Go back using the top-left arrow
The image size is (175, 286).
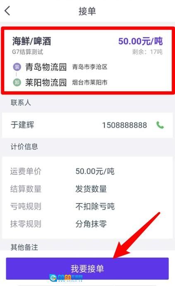[x=7, y=11]
